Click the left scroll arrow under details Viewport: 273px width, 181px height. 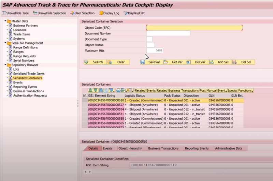click(x=86, y=172)
